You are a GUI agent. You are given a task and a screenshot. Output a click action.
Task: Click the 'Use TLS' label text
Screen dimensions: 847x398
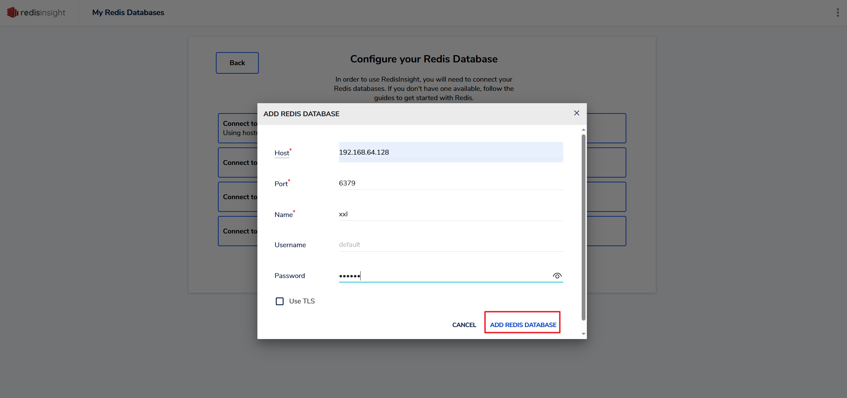coord(302,301)
